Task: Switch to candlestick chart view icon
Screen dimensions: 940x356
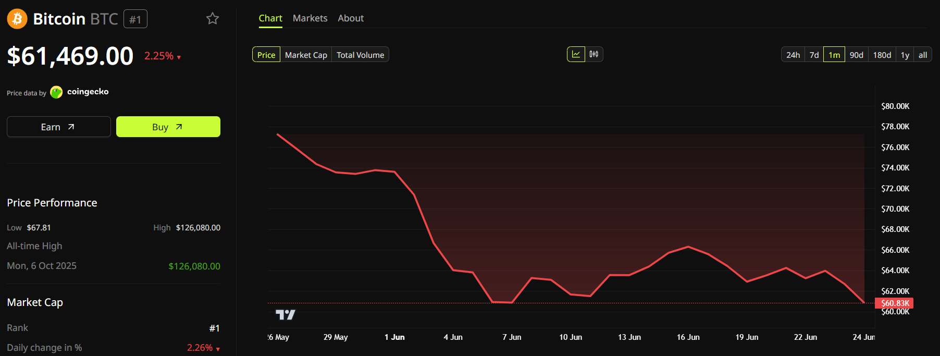Action: pos(594,54)
